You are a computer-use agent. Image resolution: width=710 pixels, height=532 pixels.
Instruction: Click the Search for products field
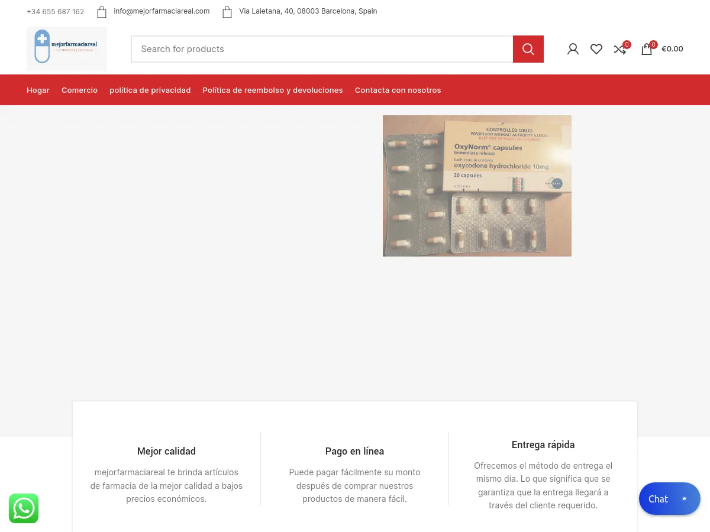[x=322, y=49]
